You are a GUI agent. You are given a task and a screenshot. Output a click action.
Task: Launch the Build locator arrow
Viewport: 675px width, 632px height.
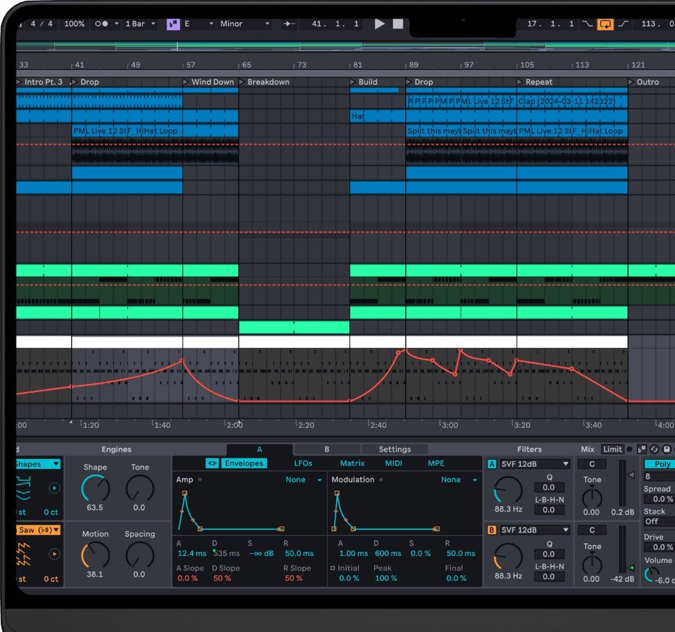pyautogui.click(x=353, y=82)
